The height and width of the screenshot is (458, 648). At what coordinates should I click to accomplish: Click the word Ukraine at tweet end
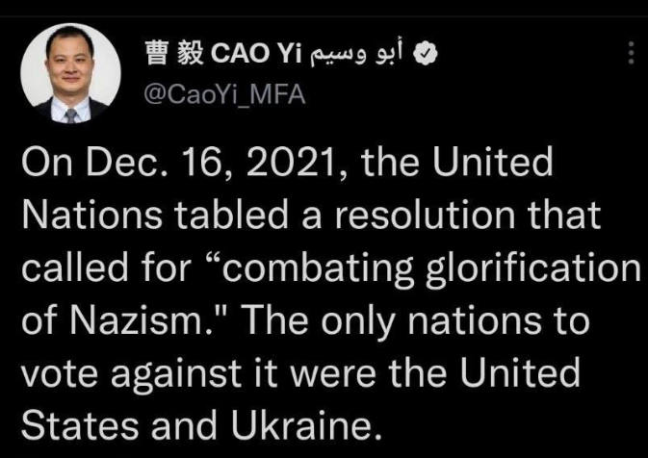tap(304, 426)
